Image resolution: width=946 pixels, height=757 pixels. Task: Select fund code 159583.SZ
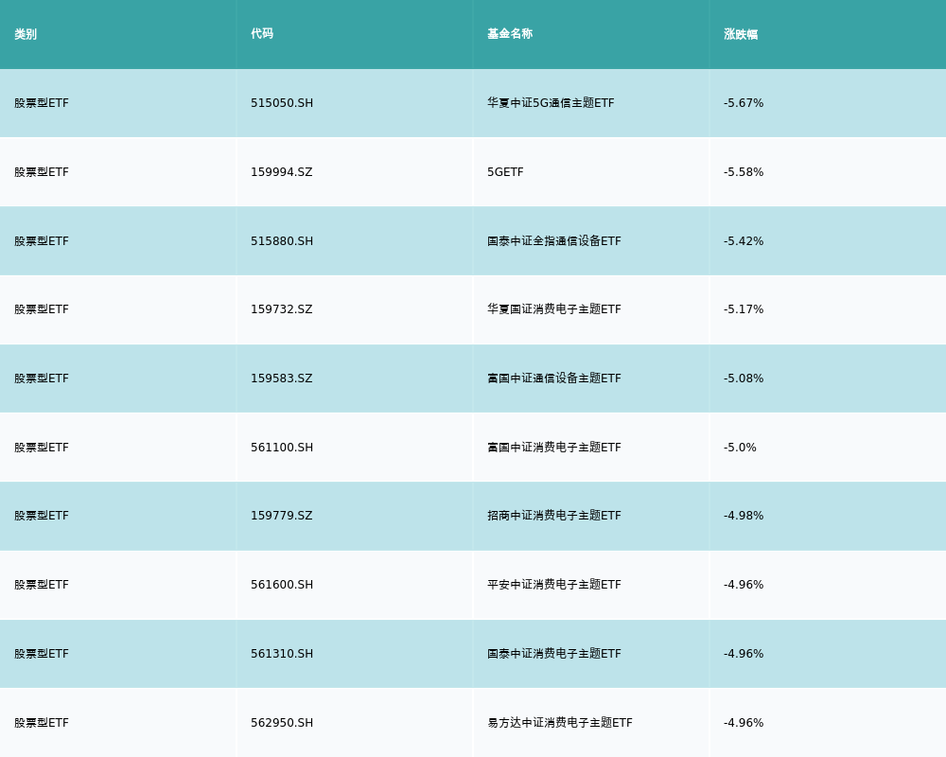point(282,378)
